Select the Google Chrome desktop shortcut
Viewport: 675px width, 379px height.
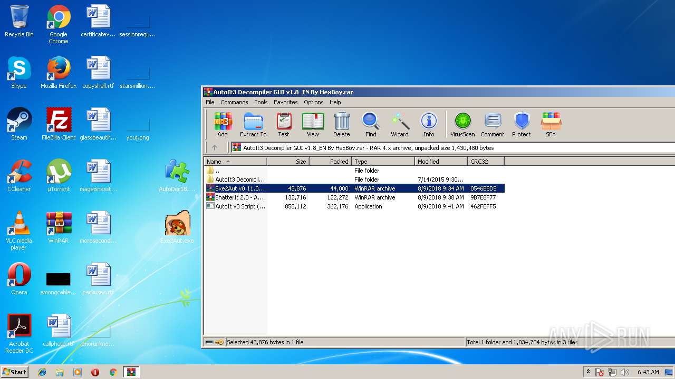(x=59, y=24)
